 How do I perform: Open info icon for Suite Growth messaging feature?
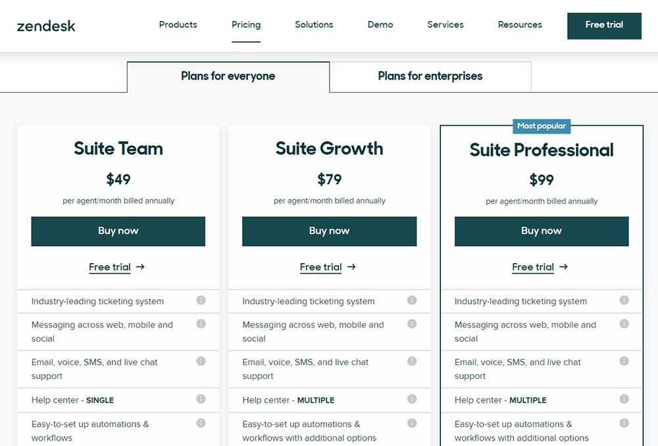click(412, 324)
